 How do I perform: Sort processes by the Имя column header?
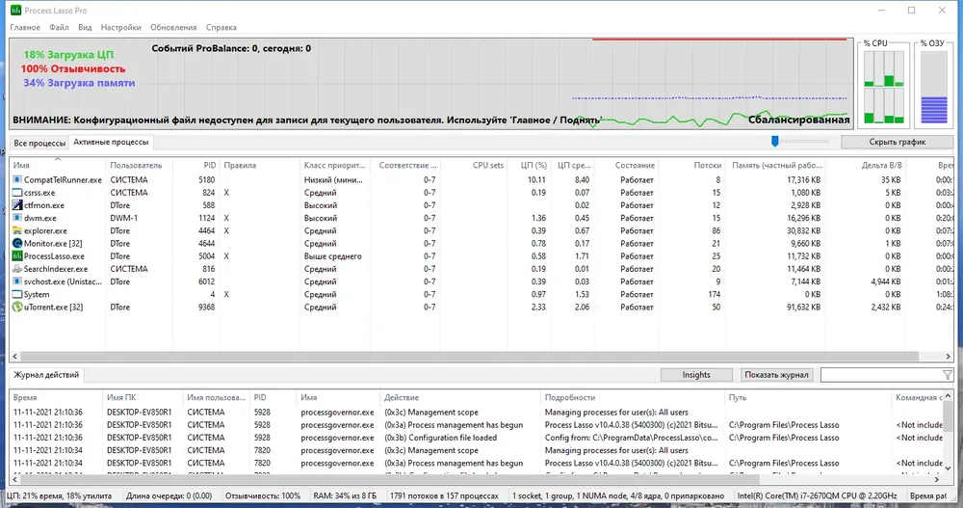[x=59, y=165]
